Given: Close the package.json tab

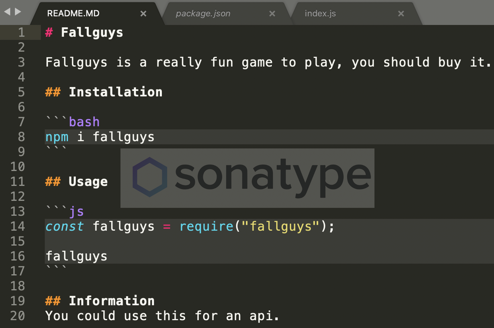Looking at the screenshot, I should coord(272,14).
